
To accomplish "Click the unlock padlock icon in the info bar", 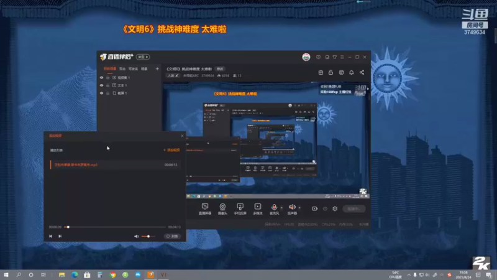I will [x=331, y=72].
